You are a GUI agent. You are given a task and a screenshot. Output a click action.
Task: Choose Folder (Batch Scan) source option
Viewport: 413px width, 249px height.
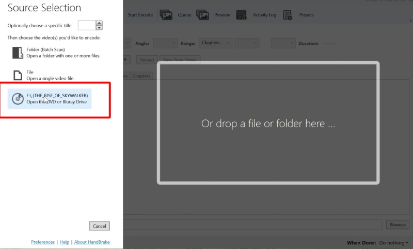[x=56, y=53]
